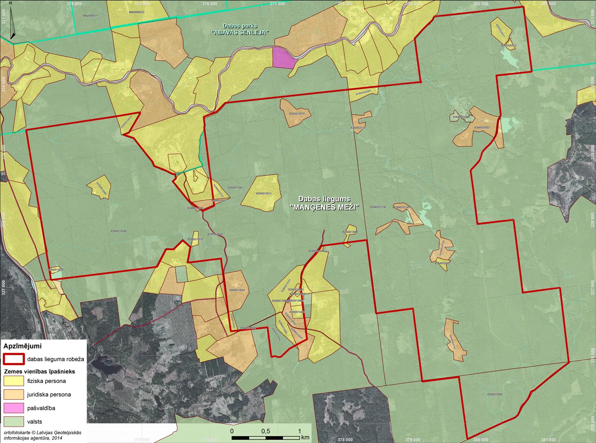Click the 'Apzīmējumi' legend heading

tap(22, 346)
